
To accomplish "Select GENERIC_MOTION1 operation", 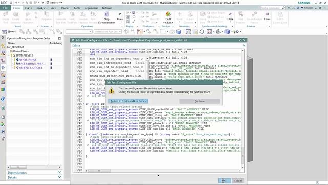I will point(31,68).
